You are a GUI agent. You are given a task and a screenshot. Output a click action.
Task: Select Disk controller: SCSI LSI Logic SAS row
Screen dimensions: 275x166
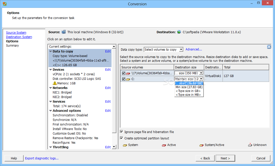pyautogui.click(x=80, y=79)
